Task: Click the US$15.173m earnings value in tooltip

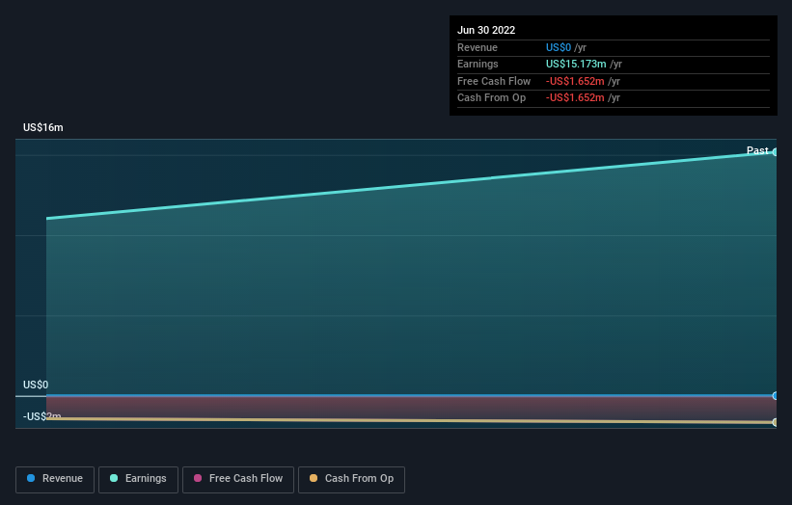Action: [576, 64]
